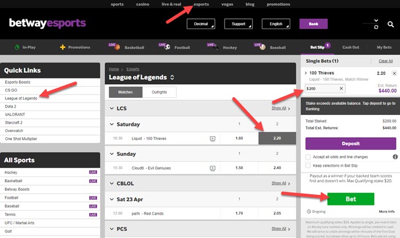Click the balance refresh icon
400x238 pixels.
coord(376,27)
